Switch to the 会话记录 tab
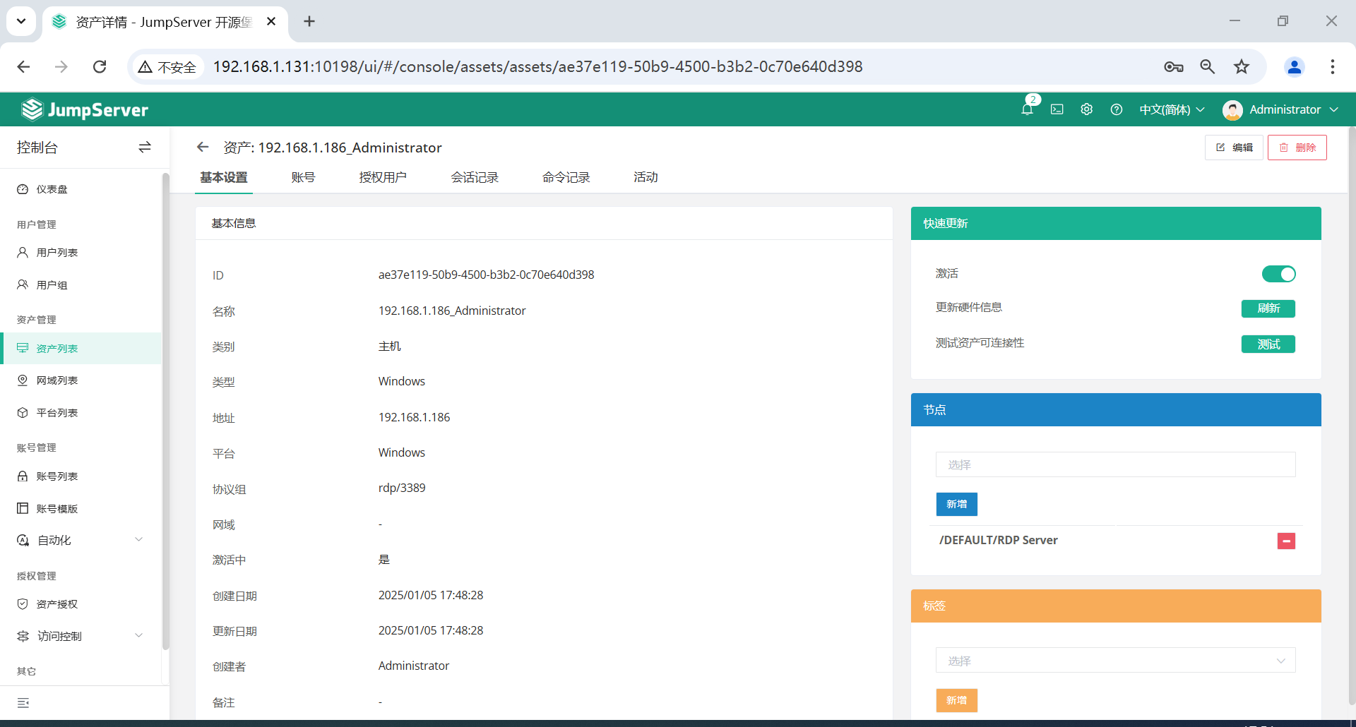This screenshot has height=727, width=1356. [x=475, y=177]
